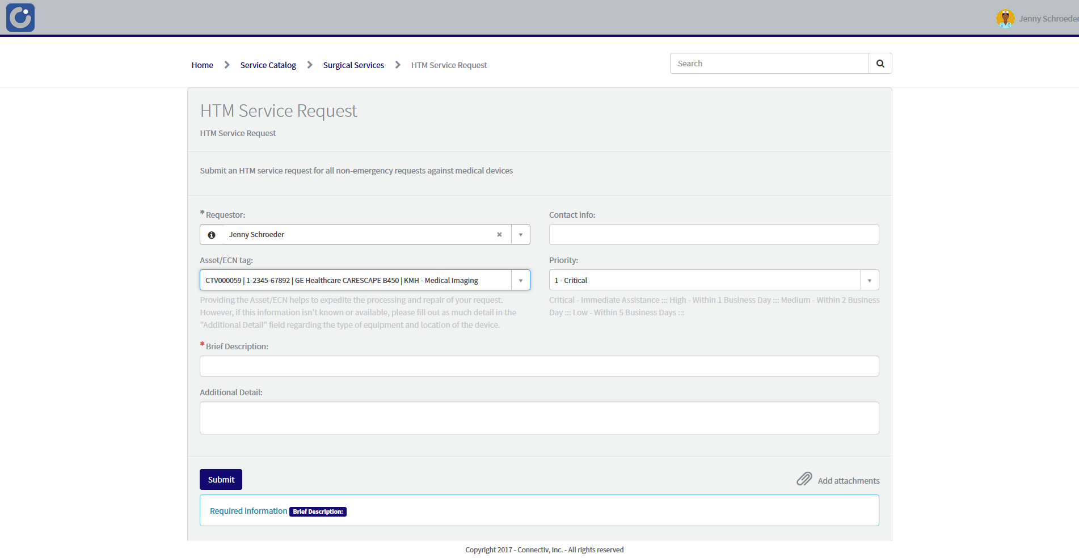Open the Priority dropdown
This screenshot has height=558, width=1079.
pyautogui.click(x=869, y=280)
